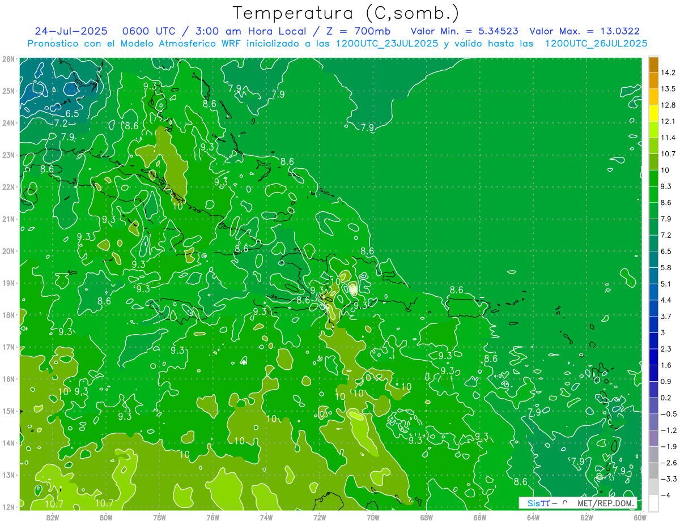This screenshot has width=680, height=525.
Task: Click the title "Temperatura (C,somb.)"
Action: (x=347, y=13)
